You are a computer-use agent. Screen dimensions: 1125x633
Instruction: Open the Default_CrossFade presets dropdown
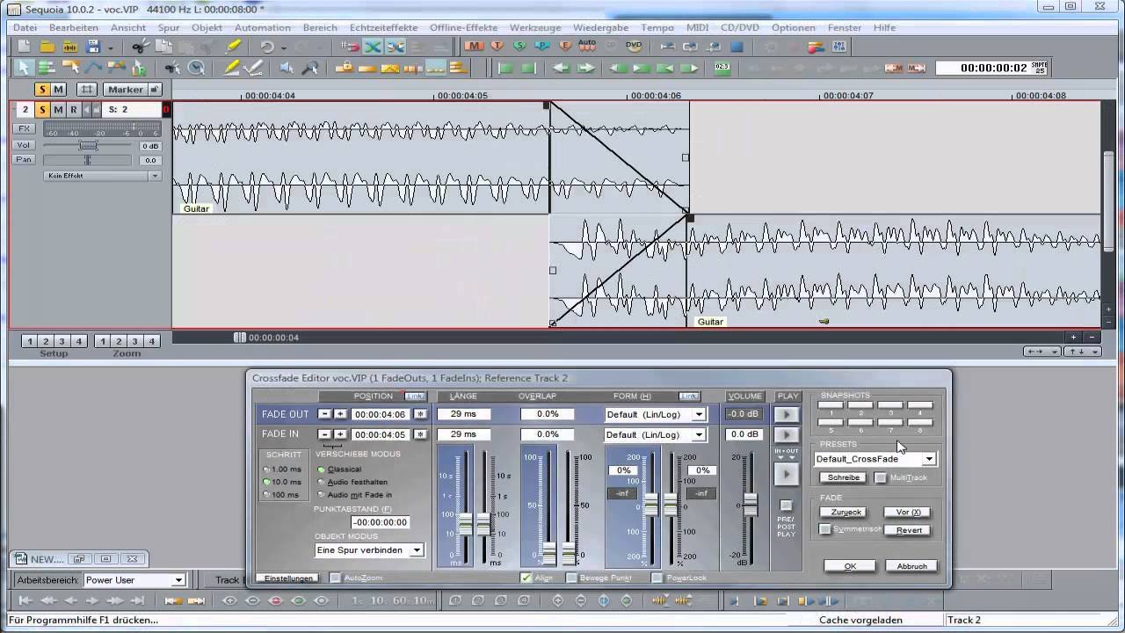(x=928, y=458)
